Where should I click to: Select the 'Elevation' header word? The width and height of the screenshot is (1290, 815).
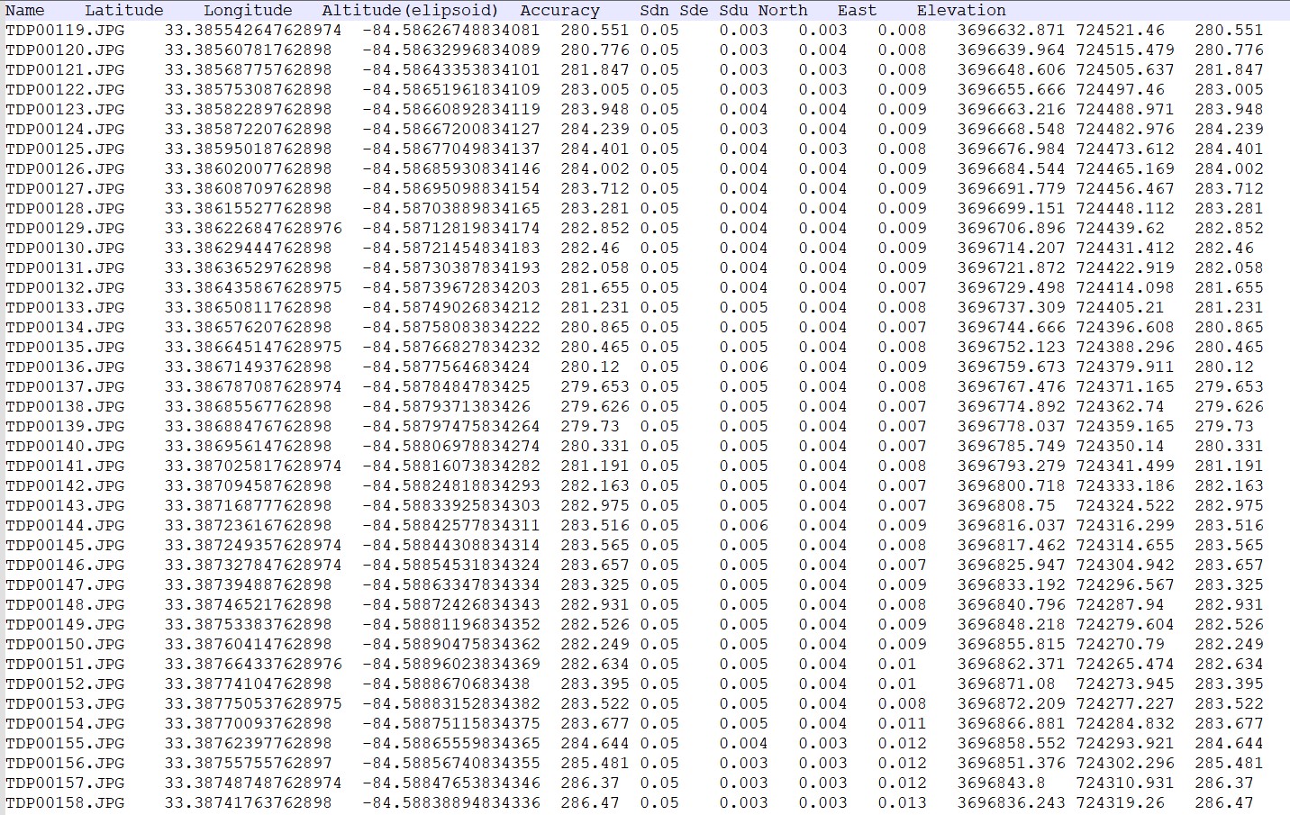click(x=961, y=11)
